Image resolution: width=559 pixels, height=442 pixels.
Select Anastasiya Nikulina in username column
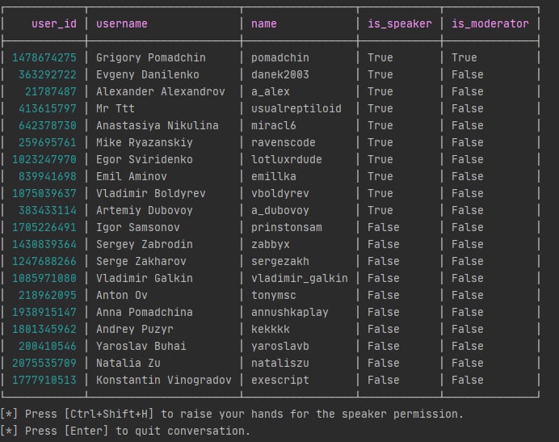(157, 125)
